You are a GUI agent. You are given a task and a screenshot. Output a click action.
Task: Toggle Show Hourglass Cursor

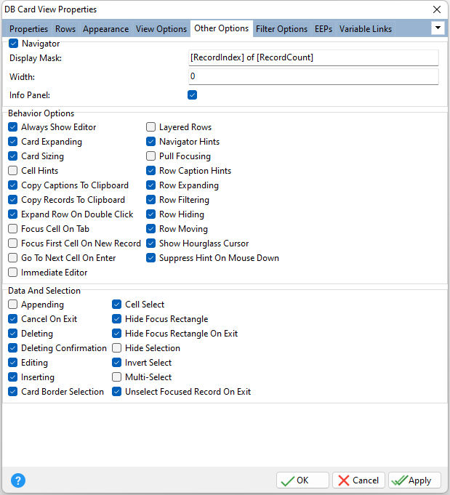[151, 243]
